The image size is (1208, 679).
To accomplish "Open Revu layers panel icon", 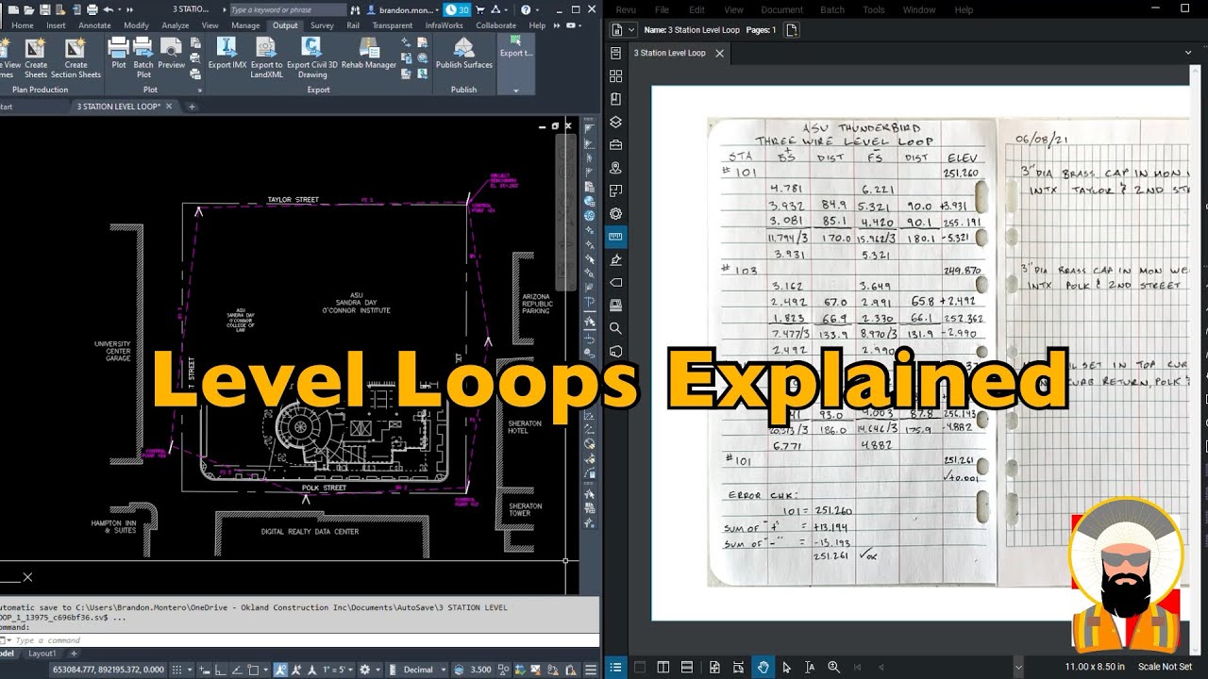I will [616, 122].
